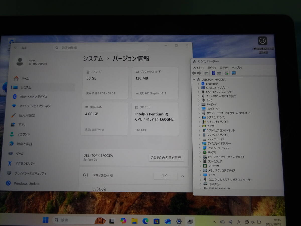Click the このPCの名前を変更 button

point(166,157)
